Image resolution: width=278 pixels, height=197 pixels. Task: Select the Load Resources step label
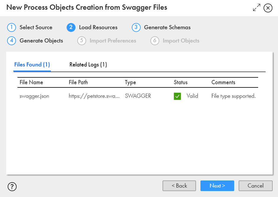[98, 27]
